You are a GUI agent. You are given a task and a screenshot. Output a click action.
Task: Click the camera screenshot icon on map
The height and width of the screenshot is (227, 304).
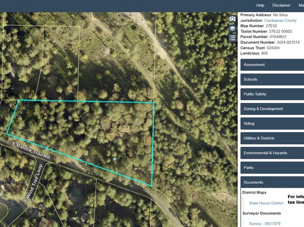232,19
